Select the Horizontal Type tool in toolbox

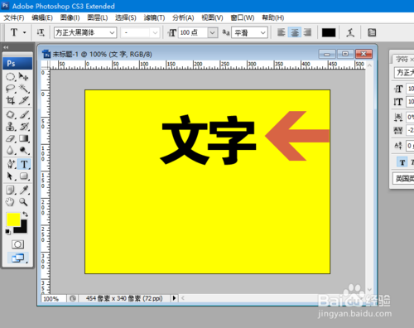point(24,164)
